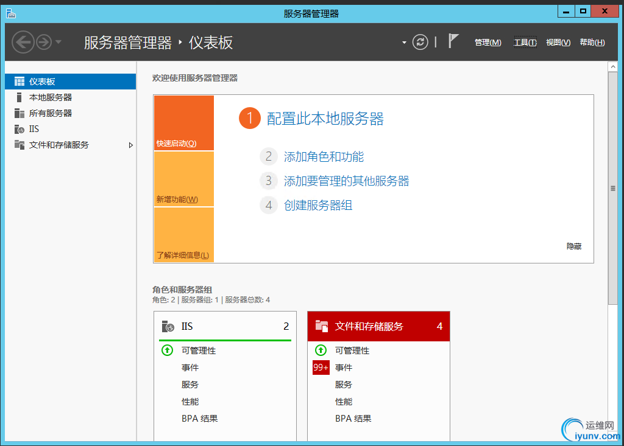This screenshot has height=446, width=624.
Task: Click the refresh icon in header
Action: 420,42
